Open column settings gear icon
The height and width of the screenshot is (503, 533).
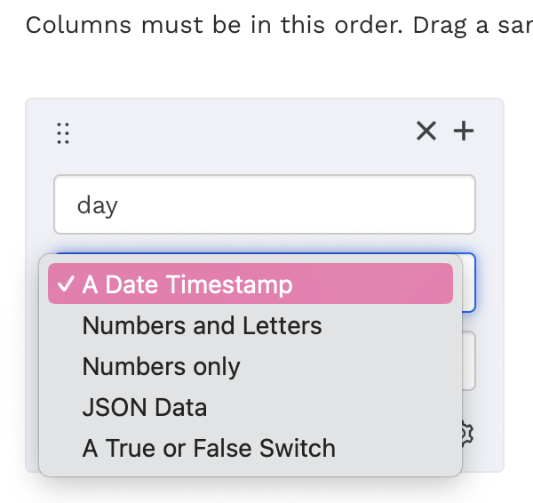click(467, 433)
